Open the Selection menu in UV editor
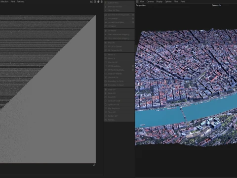Screen dimensions: 237x178 click(x=4, y=1)
